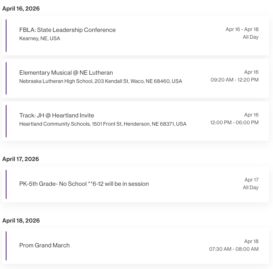Click the April 16, 2026 date header
Image resolution: width=273 pixels, height=269 pixels.
21,9
